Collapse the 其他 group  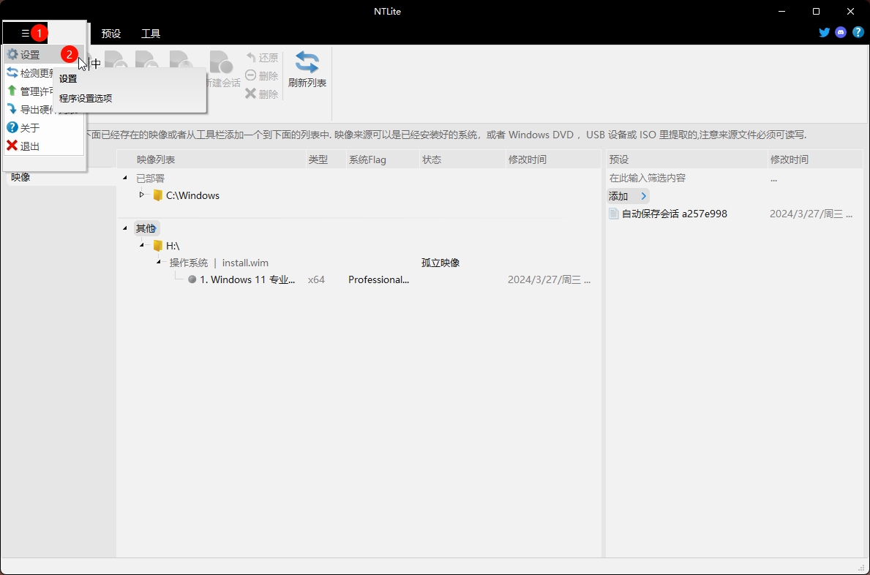coord(125,228)
